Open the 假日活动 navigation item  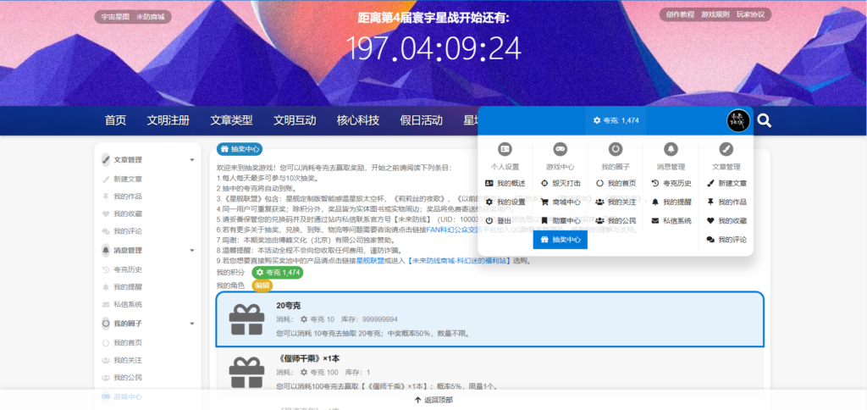[422, 120]
